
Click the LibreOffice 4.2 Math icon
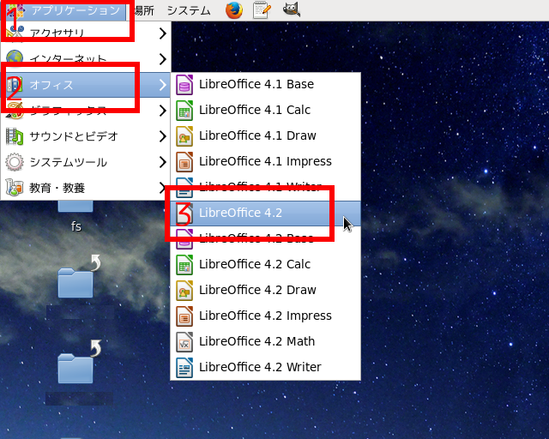click(184, 341)
